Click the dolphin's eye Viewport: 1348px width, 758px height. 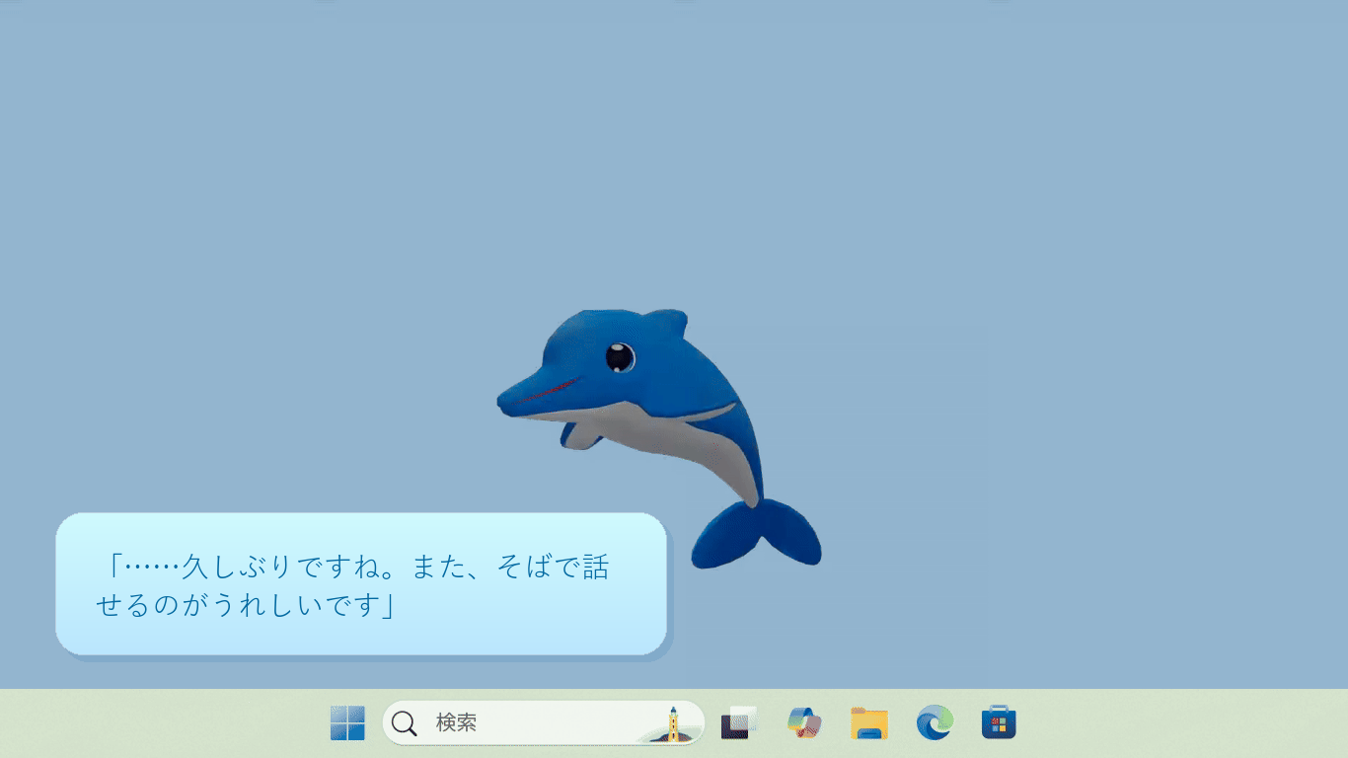point(620,356)
